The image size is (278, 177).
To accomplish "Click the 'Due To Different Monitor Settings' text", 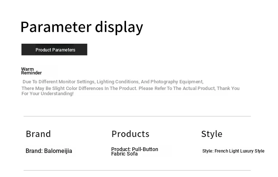I will pos(59,82).
